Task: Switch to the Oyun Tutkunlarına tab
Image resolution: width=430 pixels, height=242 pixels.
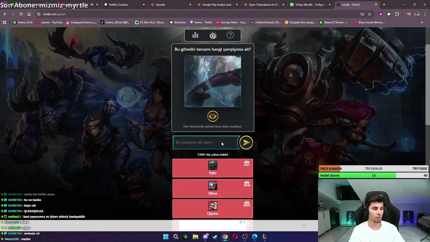Action: [264, 5]
